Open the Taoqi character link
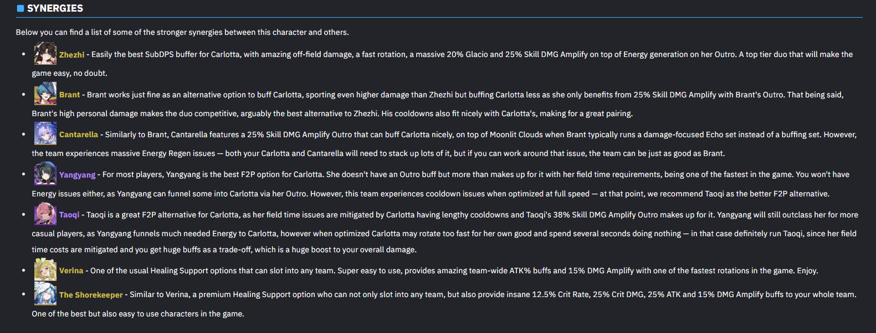 pos(69,215)
